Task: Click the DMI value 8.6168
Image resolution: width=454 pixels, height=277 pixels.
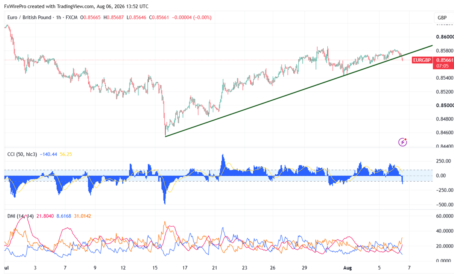Action: coord(64,216)
